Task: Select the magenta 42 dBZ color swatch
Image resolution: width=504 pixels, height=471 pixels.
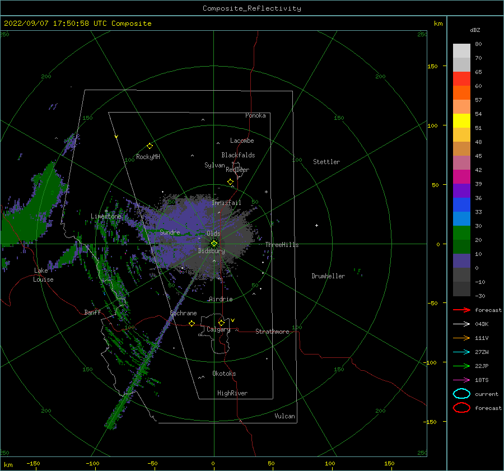Action: [461, 177]
